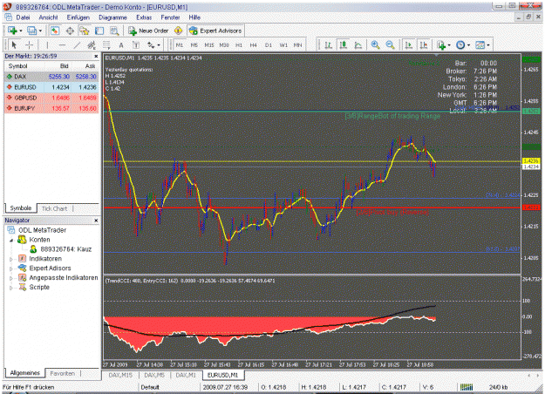
Task: Toggle the Terminal window icon
Action: tap(99, 31)
